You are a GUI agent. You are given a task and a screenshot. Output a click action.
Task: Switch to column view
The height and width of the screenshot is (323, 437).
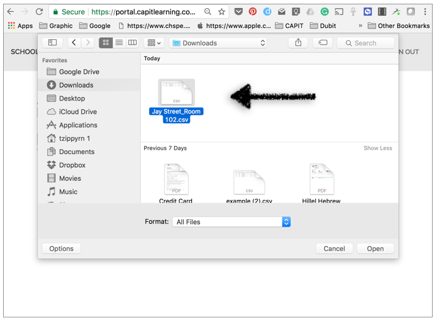[x=132, y=43]
